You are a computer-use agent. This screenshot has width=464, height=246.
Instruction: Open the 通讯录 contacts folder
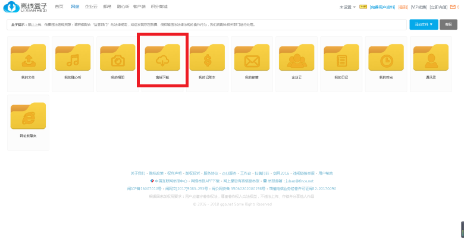[430, 58]
